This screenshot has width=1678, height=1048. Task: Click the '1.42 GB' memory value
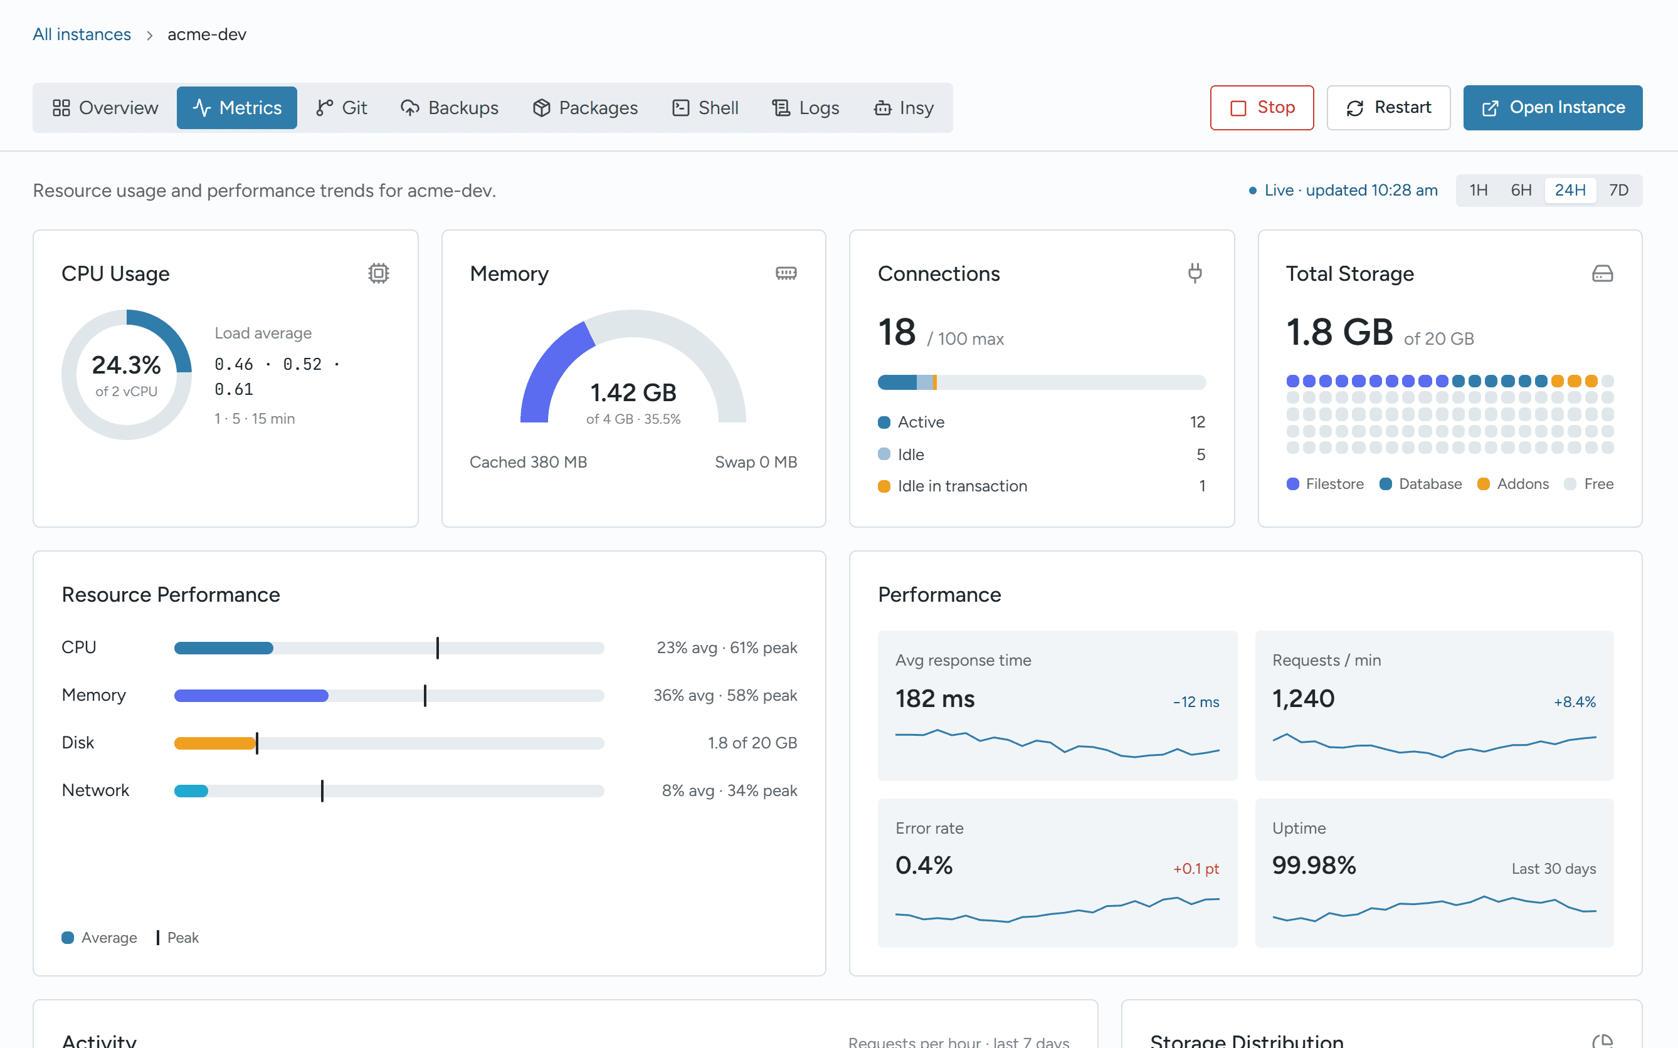point(633,392)
